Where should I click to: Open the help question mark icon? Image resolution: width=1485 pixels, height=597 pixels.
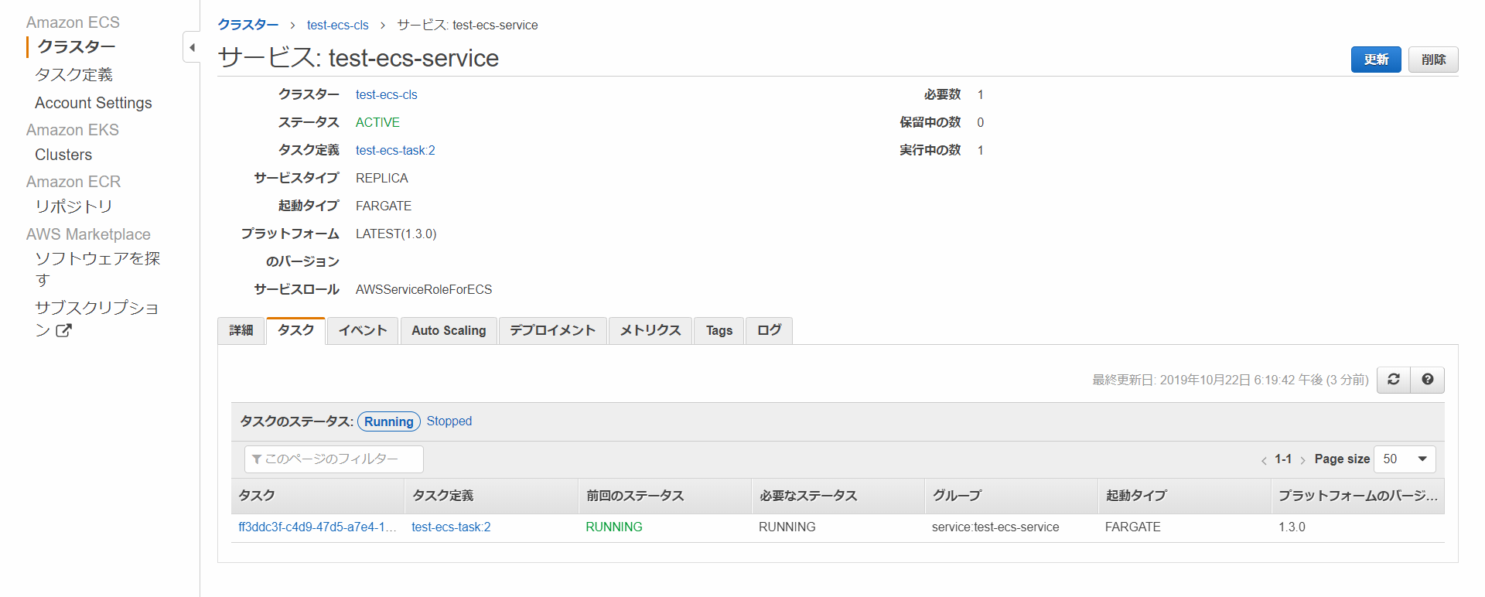click(x=1428, y=380)
